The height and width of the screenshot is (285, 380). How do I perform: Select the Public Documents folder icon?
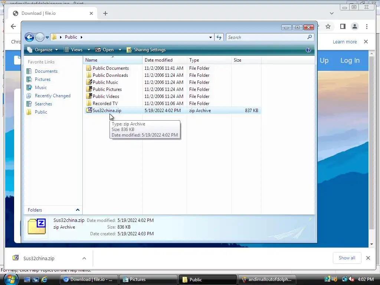89,68
